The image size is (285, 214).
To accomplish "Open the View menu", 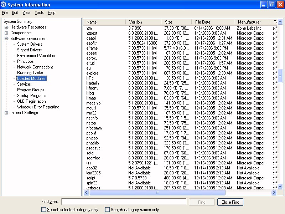I will click(x=26, y=12).
